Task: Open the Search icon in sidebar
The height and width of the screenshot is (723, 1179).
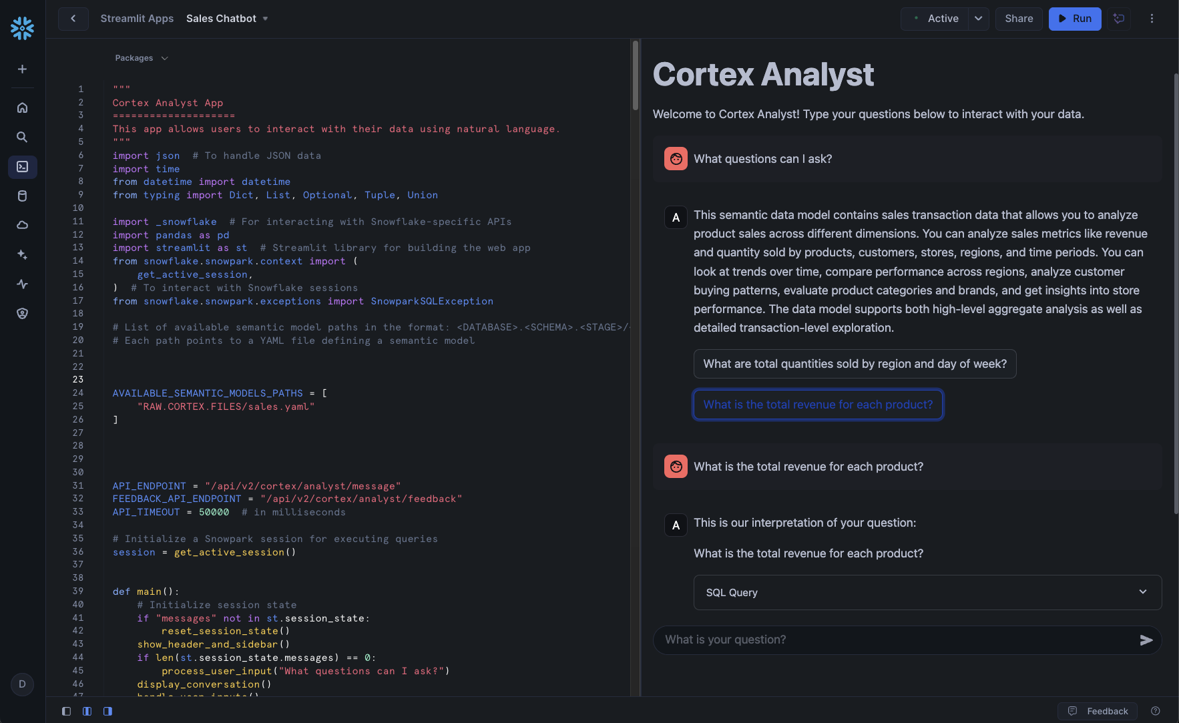Action: tap(22, 137)
